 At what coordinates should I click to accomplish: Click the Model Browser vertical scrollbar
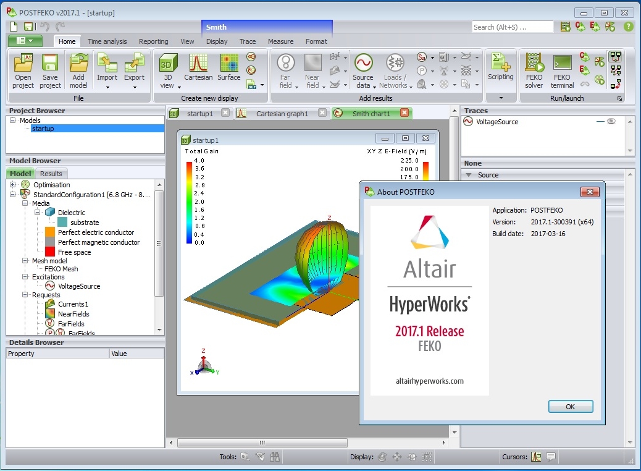click(159, 243)
